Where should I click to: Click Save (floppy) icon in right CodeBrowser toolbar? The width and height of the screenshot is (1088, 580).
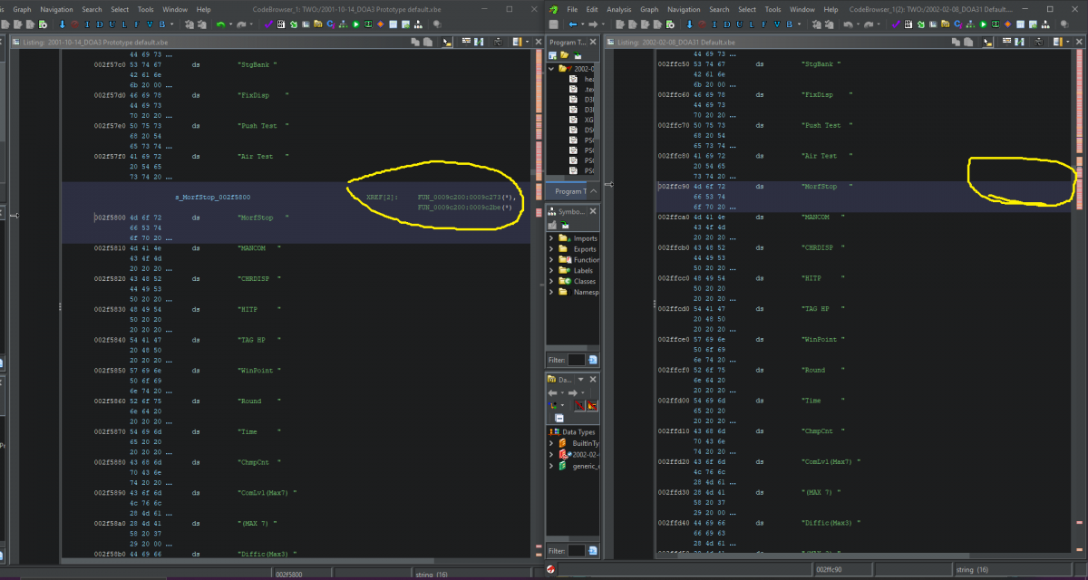(553, 24)
